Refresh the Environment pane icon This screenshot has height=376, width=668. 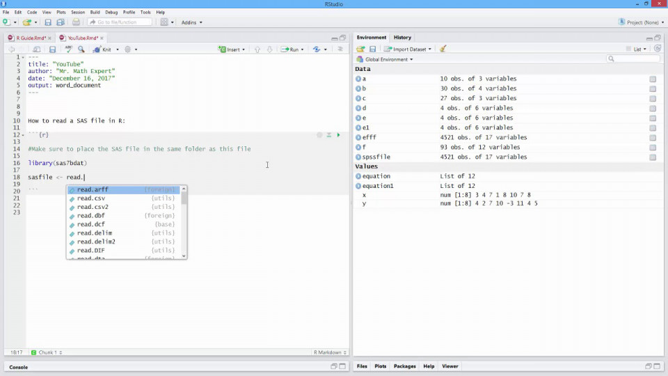[658, 49]
